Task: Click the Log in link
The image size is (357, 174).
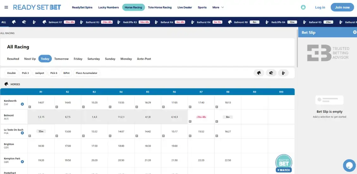Action: (320, 7)
